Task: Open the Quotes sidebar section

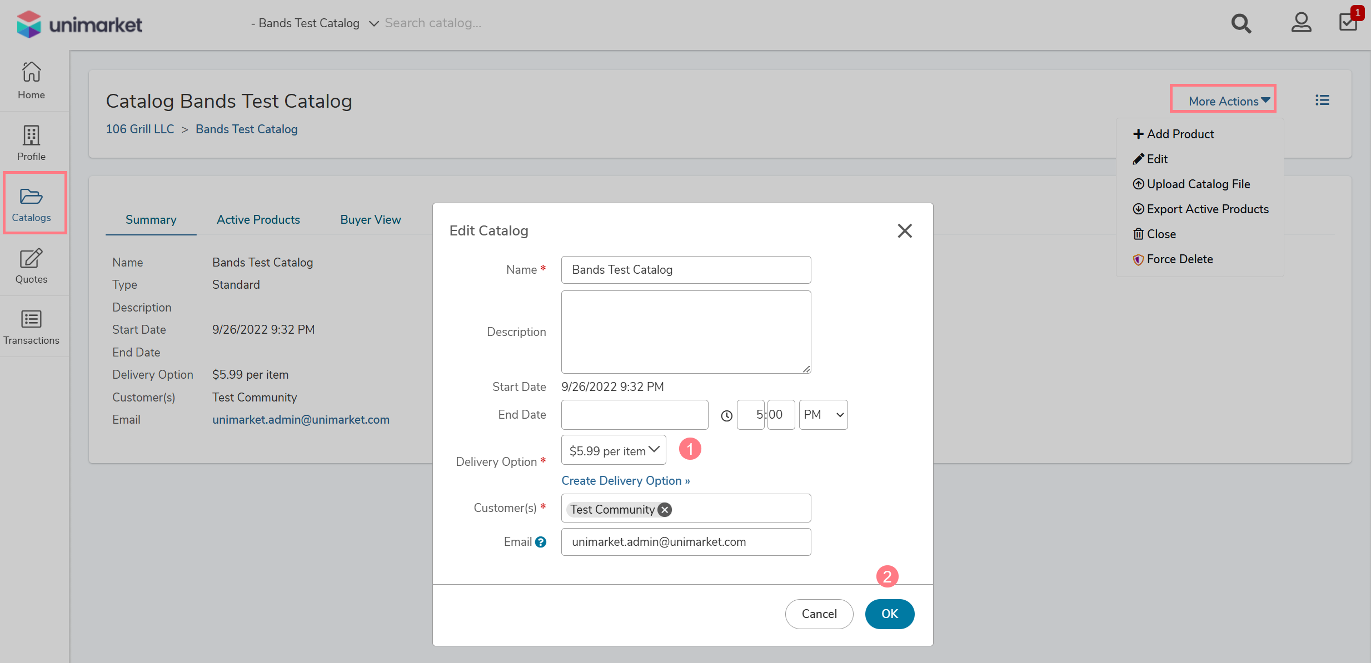Action: tap(31, 266)
